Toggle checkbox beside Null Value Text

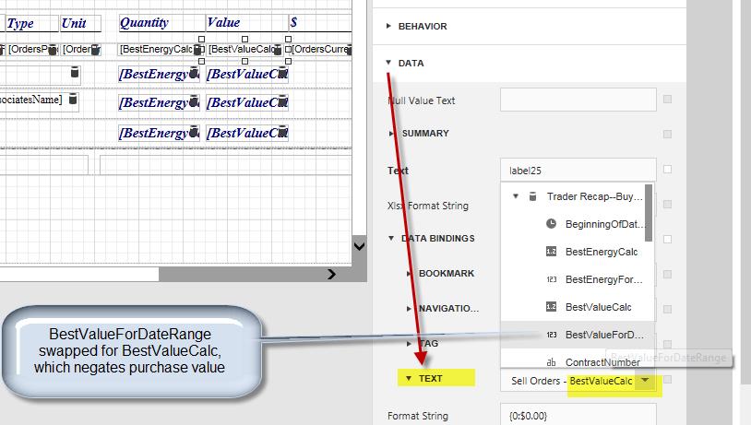(x=666, y=100)
